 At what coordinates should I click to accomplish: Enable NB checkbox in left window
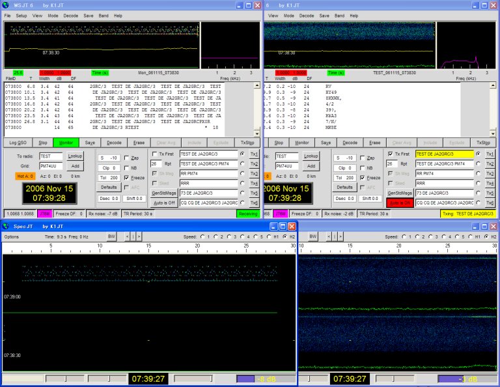coord(126,168)
